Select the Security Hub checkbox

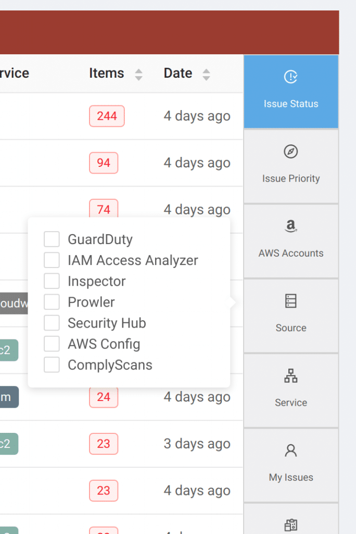coord(52,323)
